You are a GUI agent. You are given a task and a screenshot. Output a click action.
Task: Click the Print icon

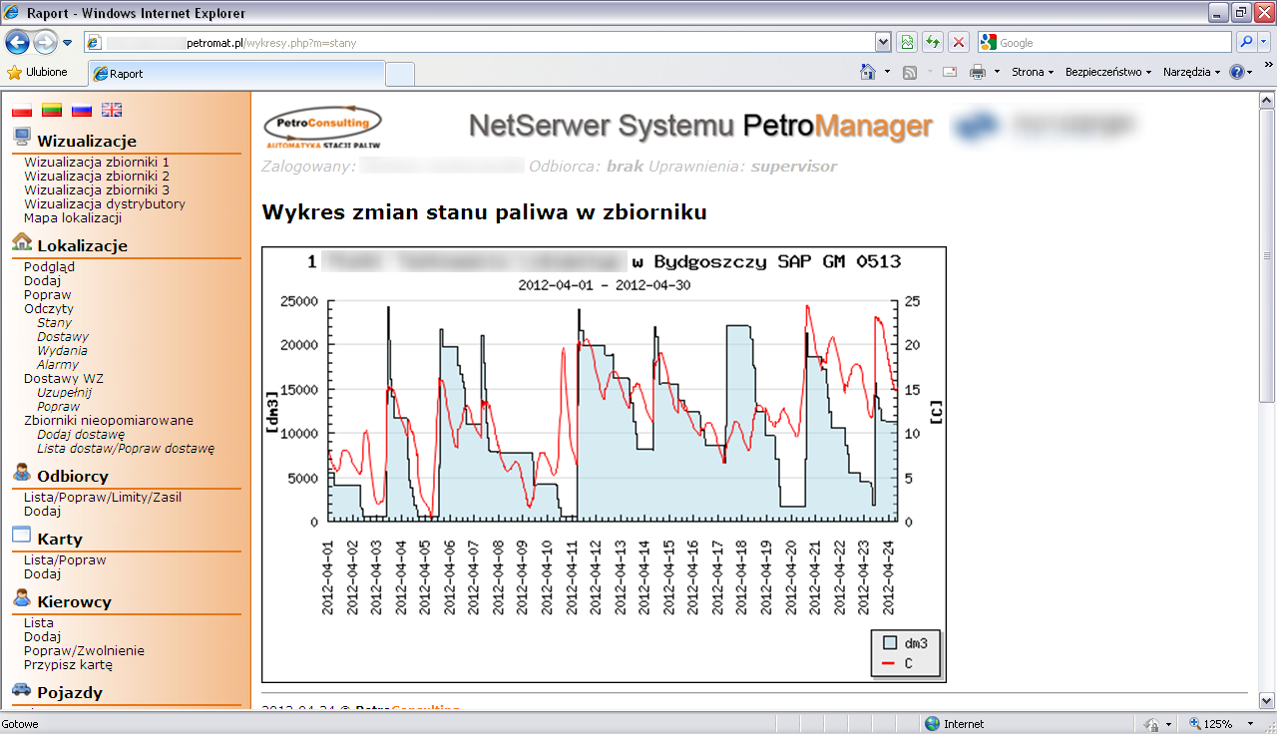pyautogui.click(x=978, y=72)
